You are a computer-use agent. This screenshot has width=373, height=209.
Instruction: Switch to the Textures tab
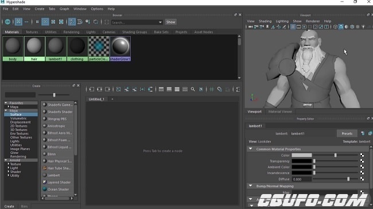[32, 32]
